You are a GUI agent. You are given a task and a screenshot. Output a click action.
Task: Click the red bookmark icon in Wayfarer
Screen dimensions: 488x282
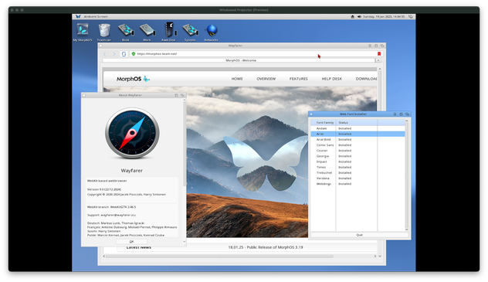click(x=379, y=54)
